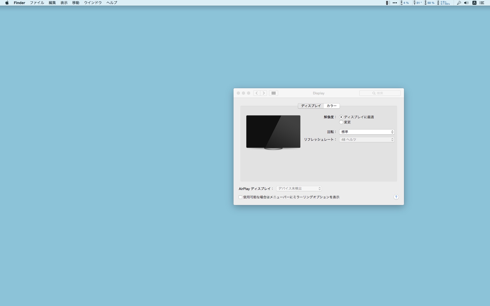This screenshot has height=306, width=490.
Task: Select the ディスプレイに最適 resolution option
Action: (x=341, y=117)
